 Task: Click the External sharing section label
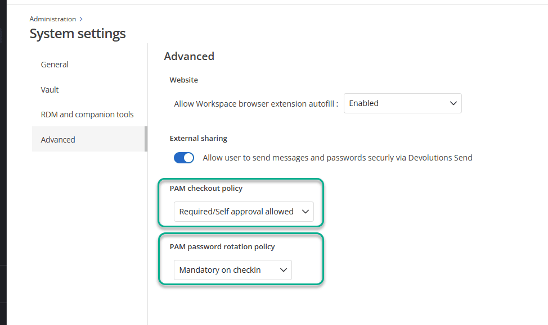198,138
